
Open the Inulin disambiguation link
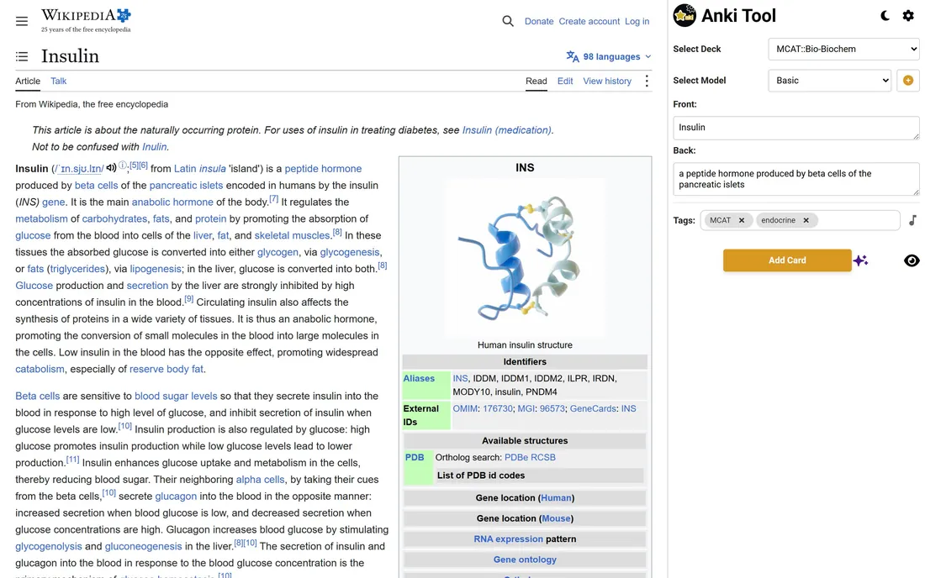[154, 147]
